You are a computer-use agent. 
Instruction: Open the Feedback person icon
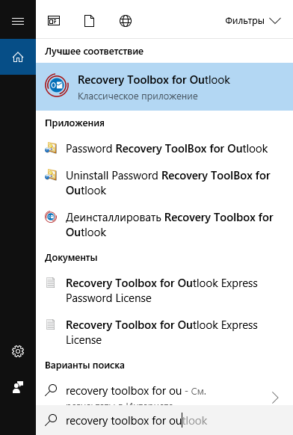click(x=18, y=387)
